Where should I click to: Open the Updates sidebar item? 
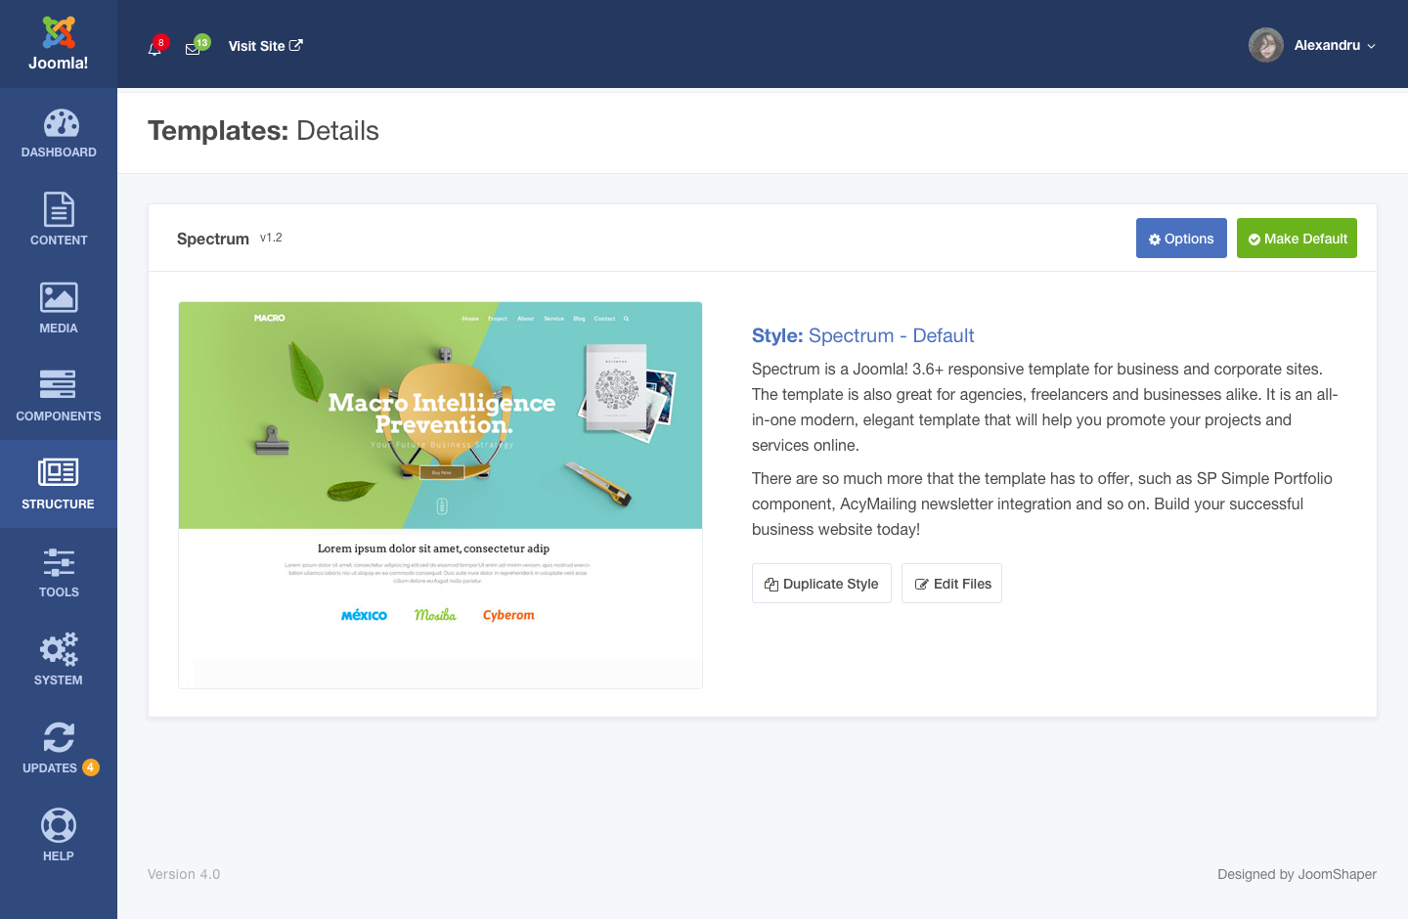pyautogui.click(x=59, y=748)
